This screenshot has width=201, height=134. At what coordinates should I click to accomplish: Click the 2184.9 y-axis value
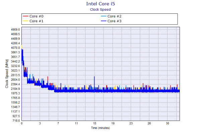coord(15,89)
